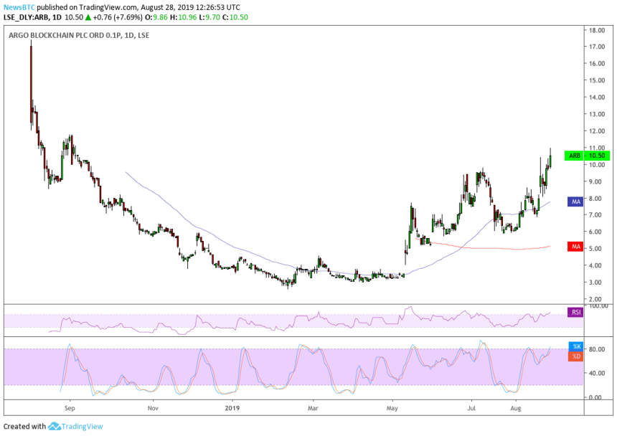
Task: Open the TradingView link in footer
Action: tap(83, 426)
